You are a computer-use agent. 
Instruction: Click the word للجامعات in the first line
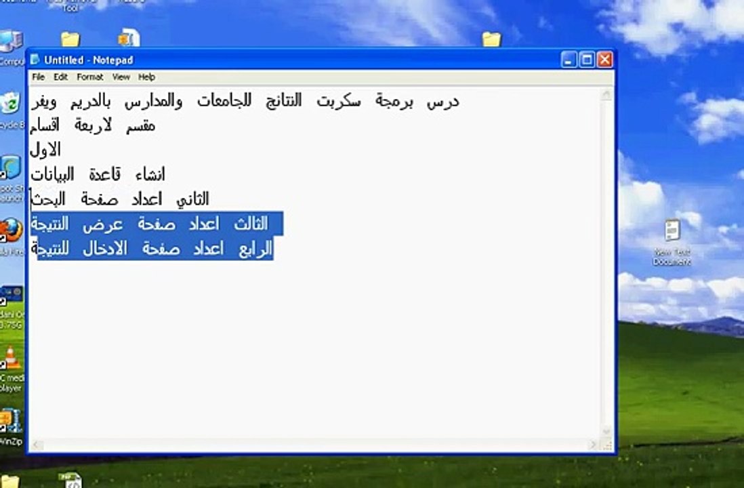pos(224,100)
